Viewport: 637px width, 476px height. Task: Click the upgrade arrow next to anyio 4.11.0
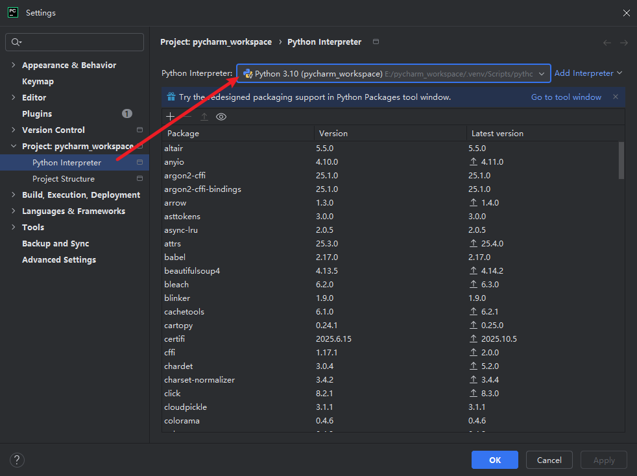coord(474,161)
